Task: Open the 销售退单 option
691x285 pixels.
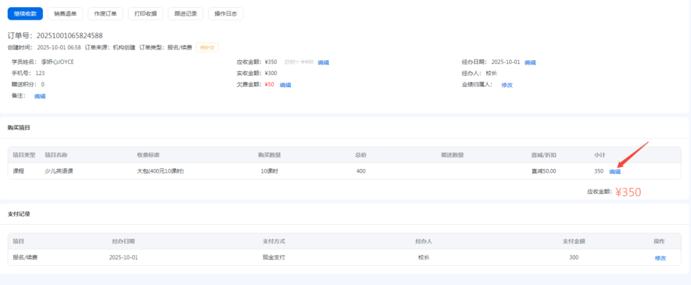Action: [x=65, y=13]
